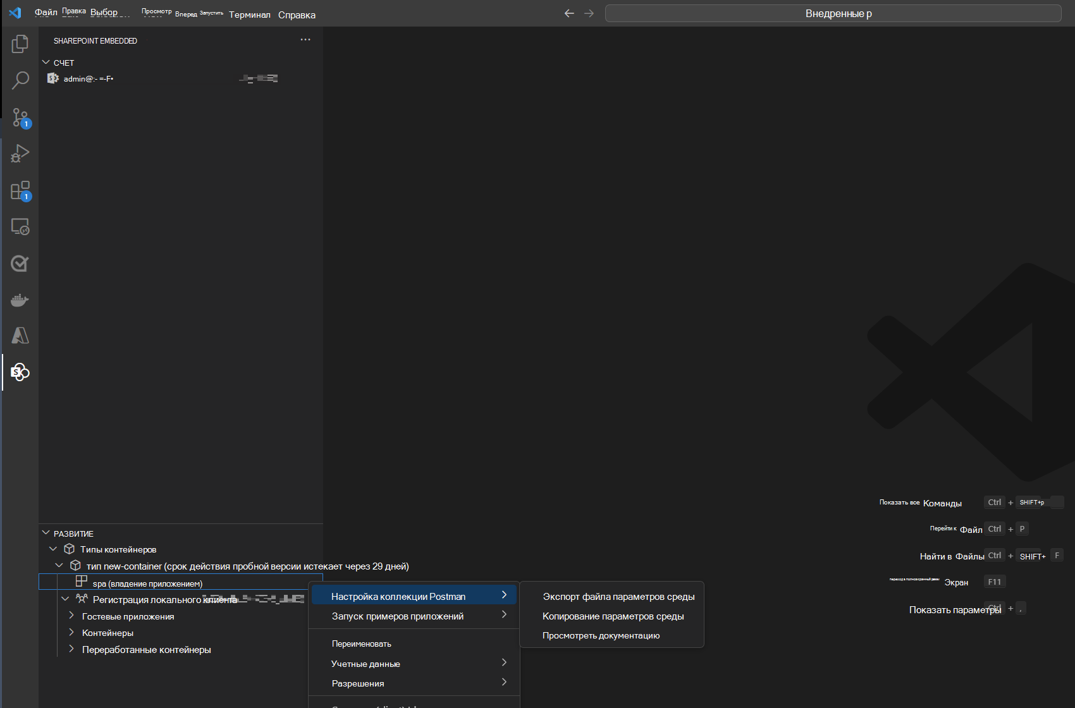Select the spa (владение приложением) row
This screenshot has width=1075, height=708.
181,582
